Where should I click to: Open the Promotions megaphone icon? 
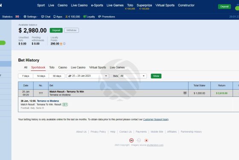99,17
